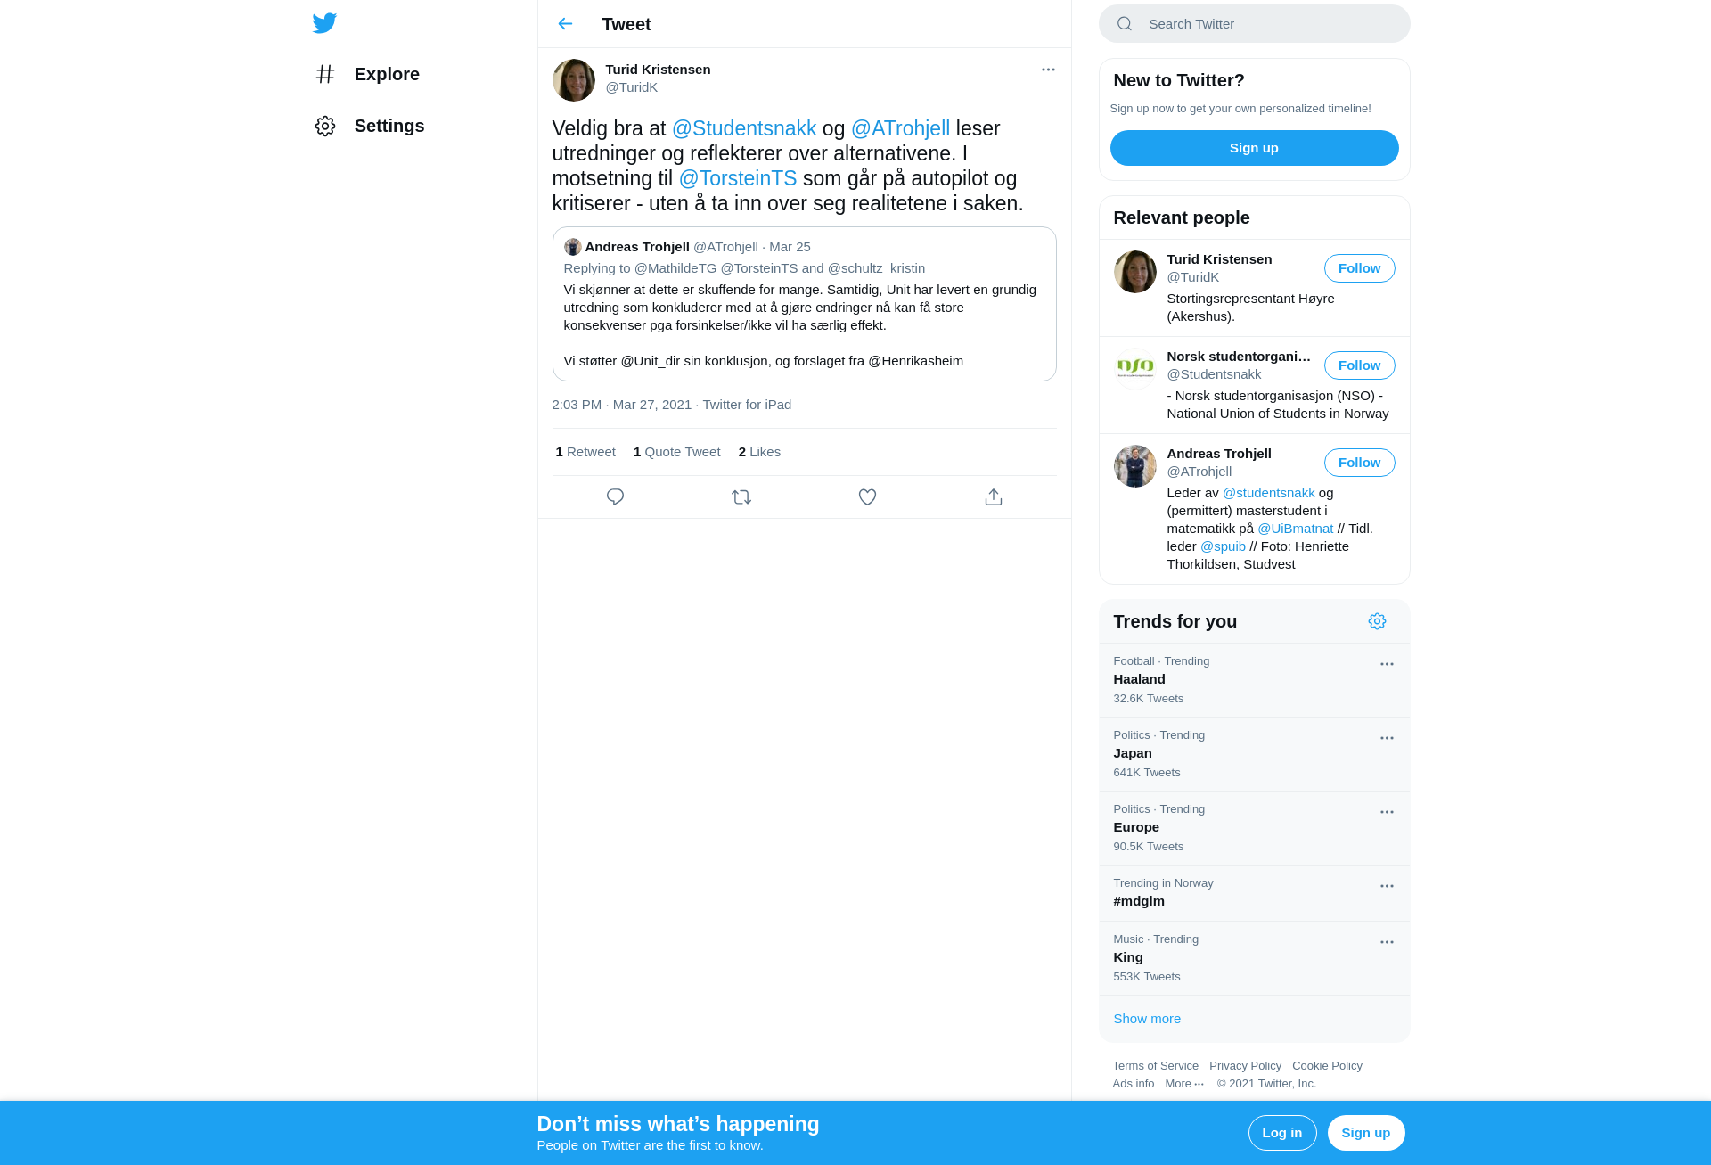Follow Andreas Trohjell
This screenshot has width=1711, height=1165.
1359,463
